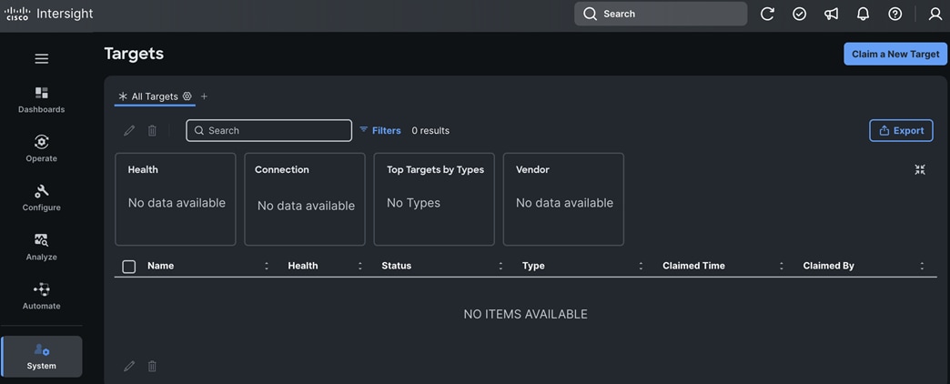The image size is (950, 384).
Task: Click the 'NO ITEMS AVAILABLE' message
Action: click(525, 314)
